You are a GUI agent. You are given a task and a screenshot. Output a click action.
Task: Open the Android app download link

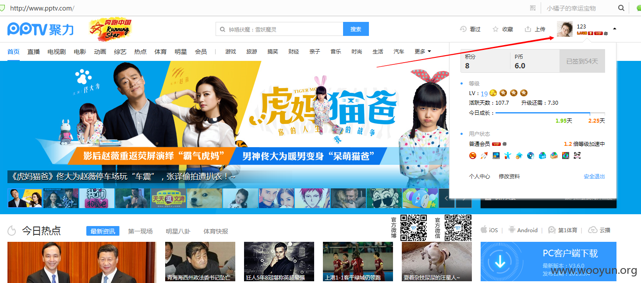coord(523,230)
